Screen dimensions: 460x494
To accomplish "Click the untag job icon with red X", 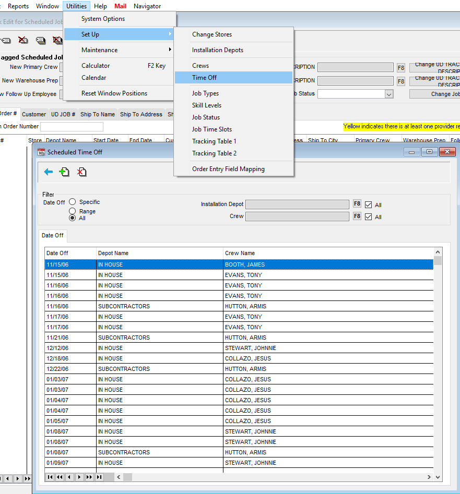I will point(22,40).
